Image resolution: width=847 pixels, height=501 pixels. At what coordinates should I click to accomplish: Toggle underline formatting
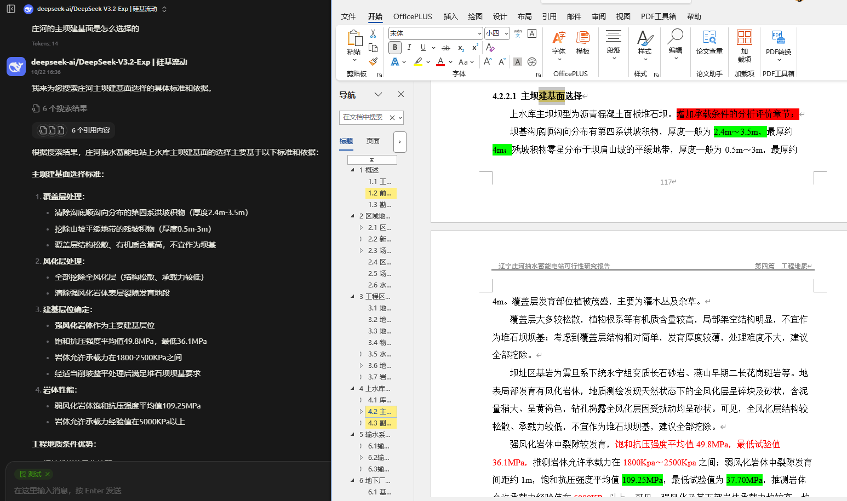click(x=423, y=48)
